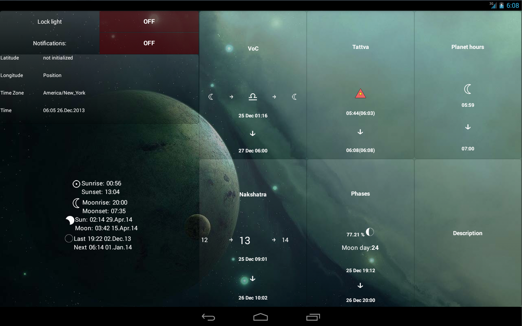This screenshot has height=326, width=522.
Task: Open the Nakshatra panel header
Action: 253,194
